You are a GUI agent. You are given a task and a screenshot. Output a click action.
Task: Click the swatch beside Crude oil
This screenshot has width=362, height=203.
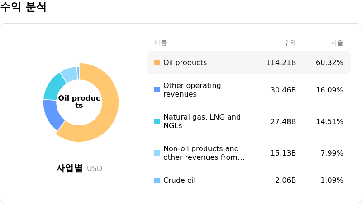157,180
